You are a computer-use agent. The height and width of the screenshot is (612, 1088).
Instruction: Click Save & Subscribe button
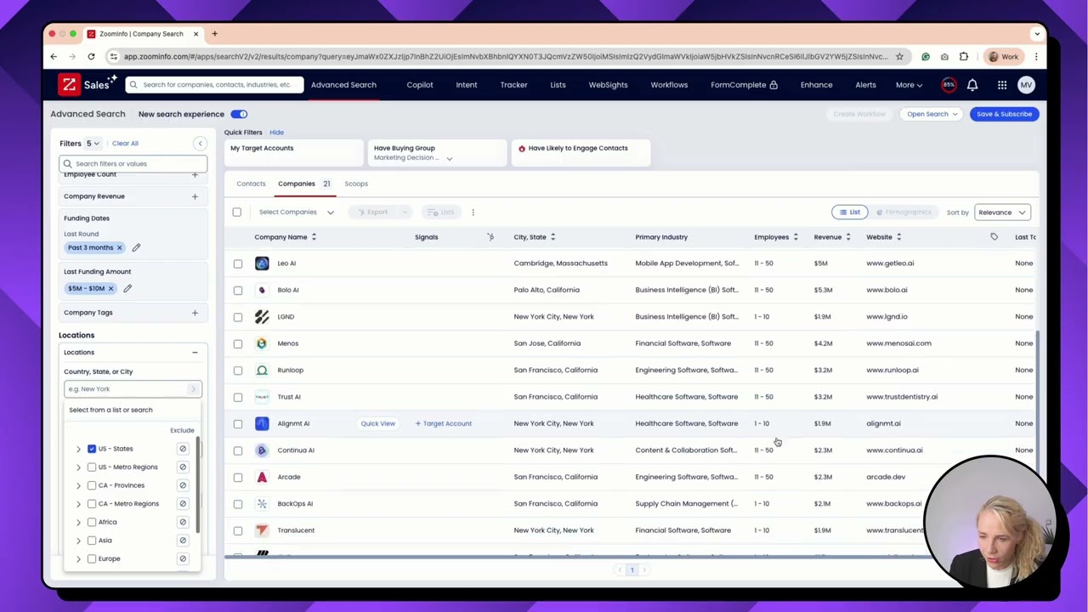(x=1004, y=114)
